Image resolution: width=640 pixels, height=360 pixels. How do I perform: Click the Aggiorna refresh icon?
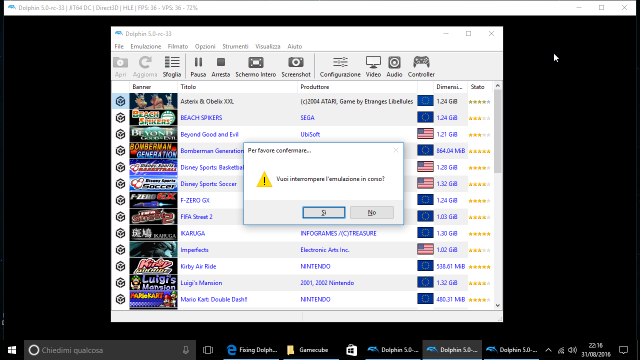pyautogui.click(x=145, y=62)
